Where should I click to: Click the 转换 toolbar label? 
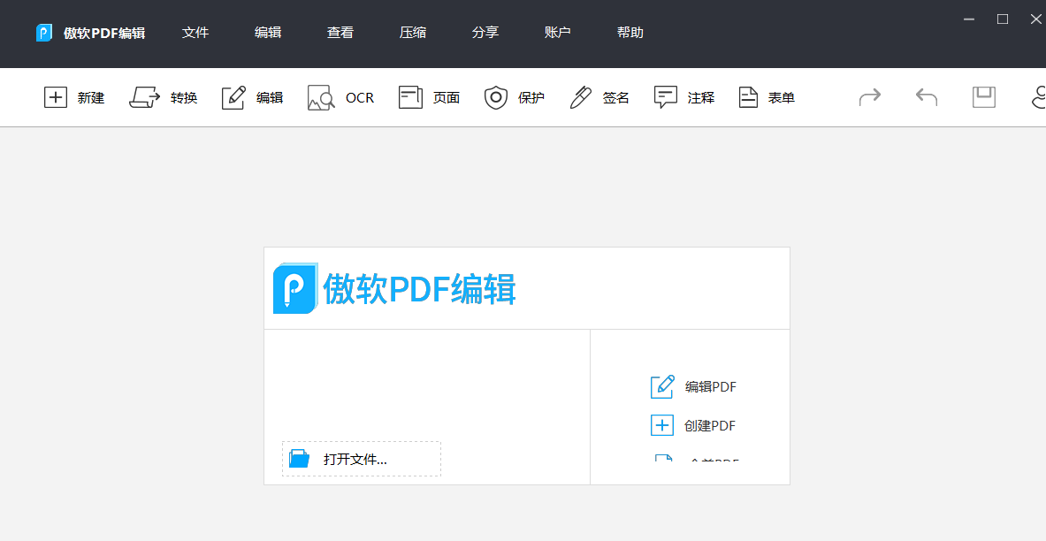point(183,98)
